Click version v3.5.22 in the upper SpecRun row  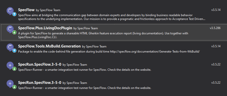(x=216, y=64)
